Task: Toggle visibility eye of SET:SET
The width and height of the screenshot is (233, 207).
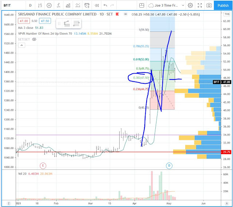Action: point(34,39)
